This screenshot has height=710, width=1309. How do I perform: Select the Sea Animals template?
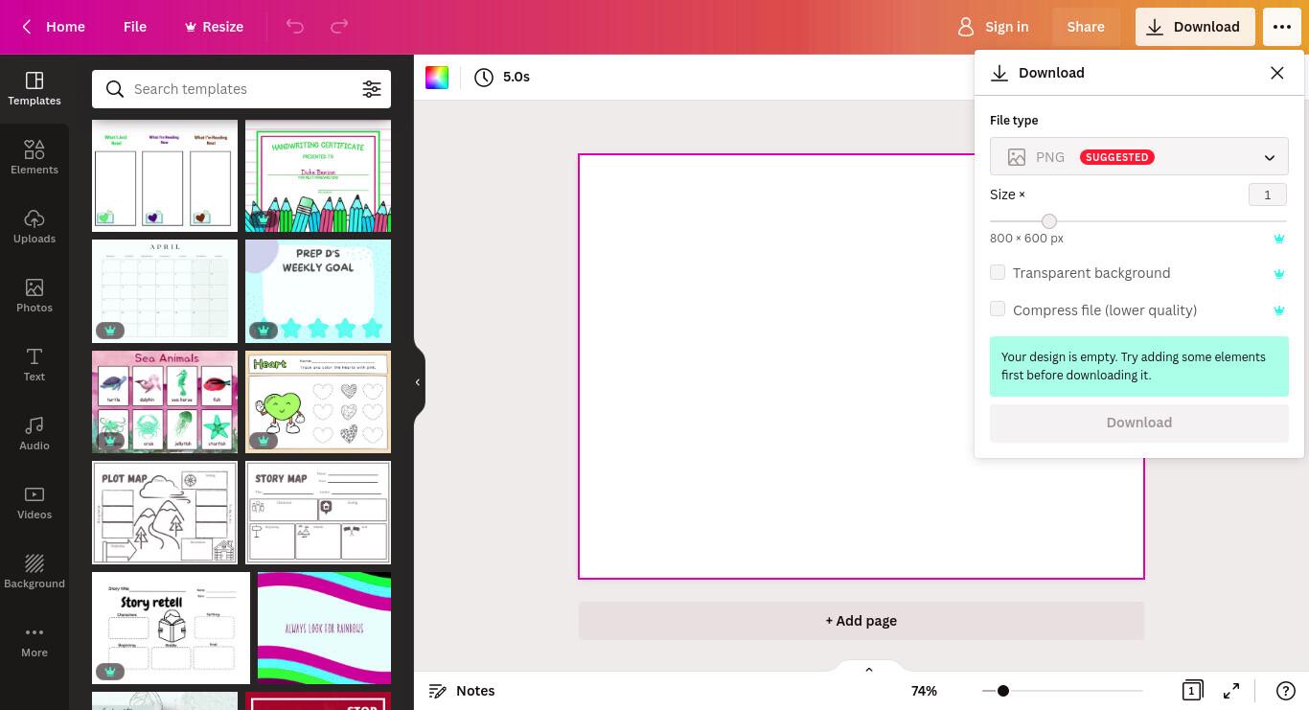tap(165, 401)
